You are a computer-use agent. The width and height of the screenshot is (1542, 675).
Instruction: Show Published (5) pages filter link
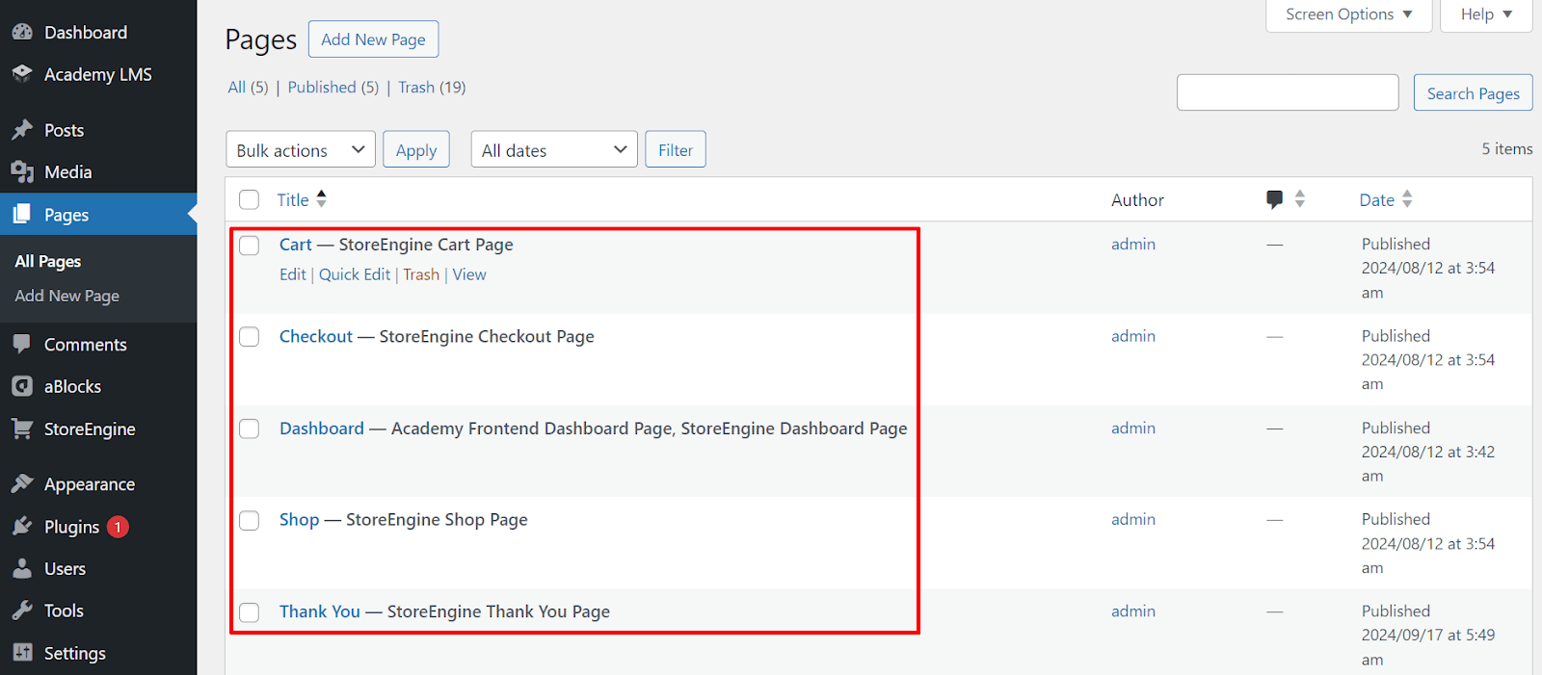(333, 87)
